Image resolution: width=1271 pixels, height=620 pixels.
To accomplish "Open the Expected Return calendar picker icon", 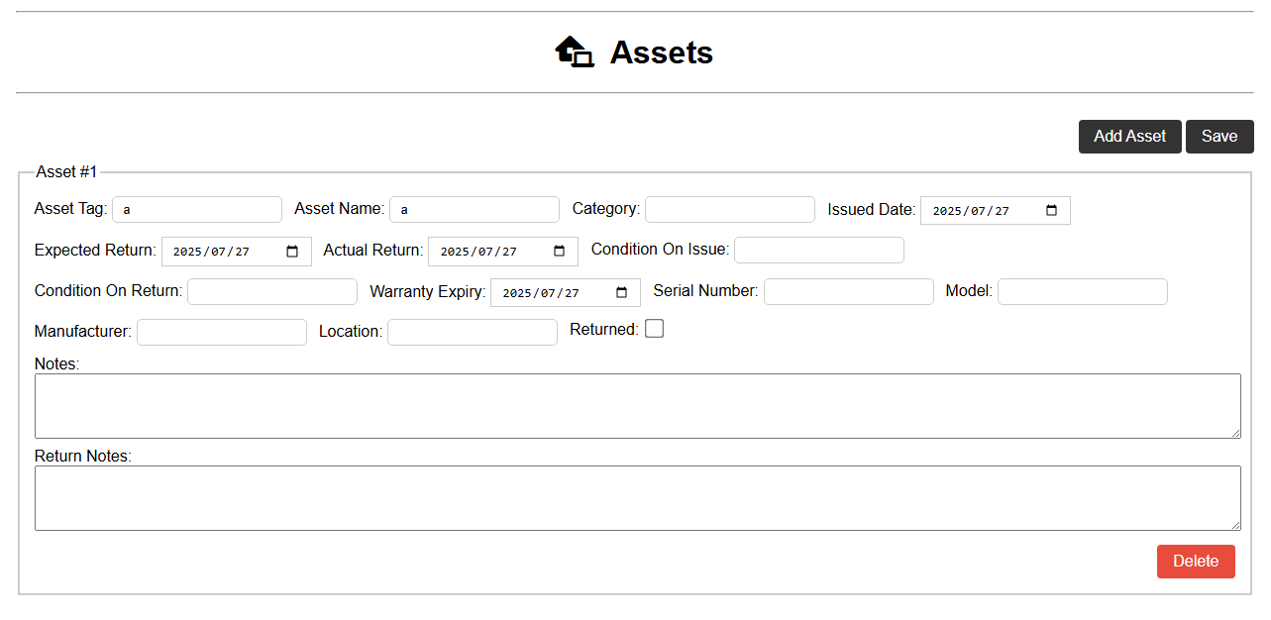I will click(x=294, y=251).
